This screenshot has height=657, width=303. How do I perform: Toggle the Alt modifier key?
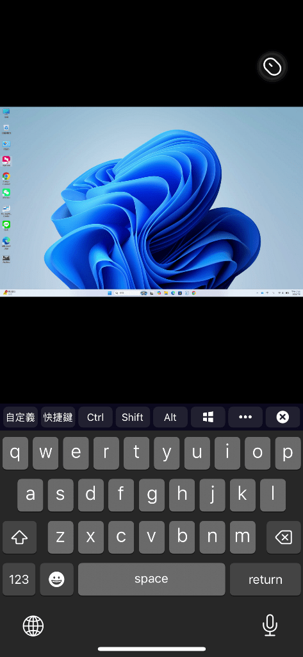170,417
